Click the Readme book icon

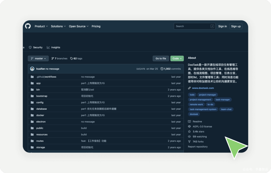coord(189,121)
